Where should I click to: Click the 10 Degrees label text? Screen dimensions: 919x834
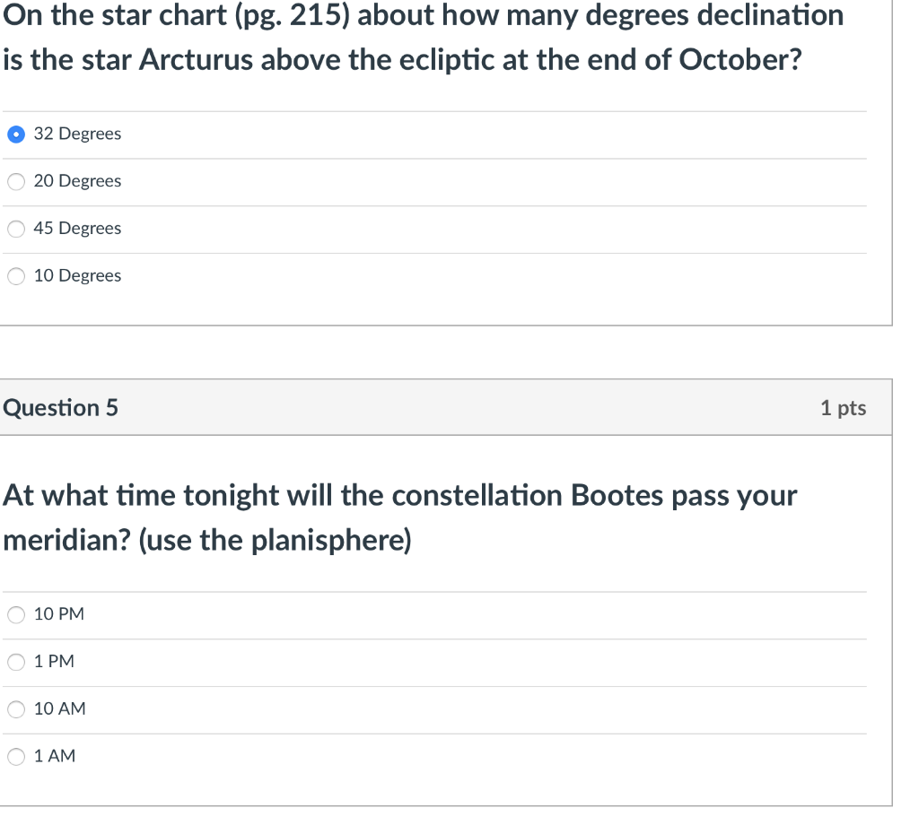tap(77, 276)
